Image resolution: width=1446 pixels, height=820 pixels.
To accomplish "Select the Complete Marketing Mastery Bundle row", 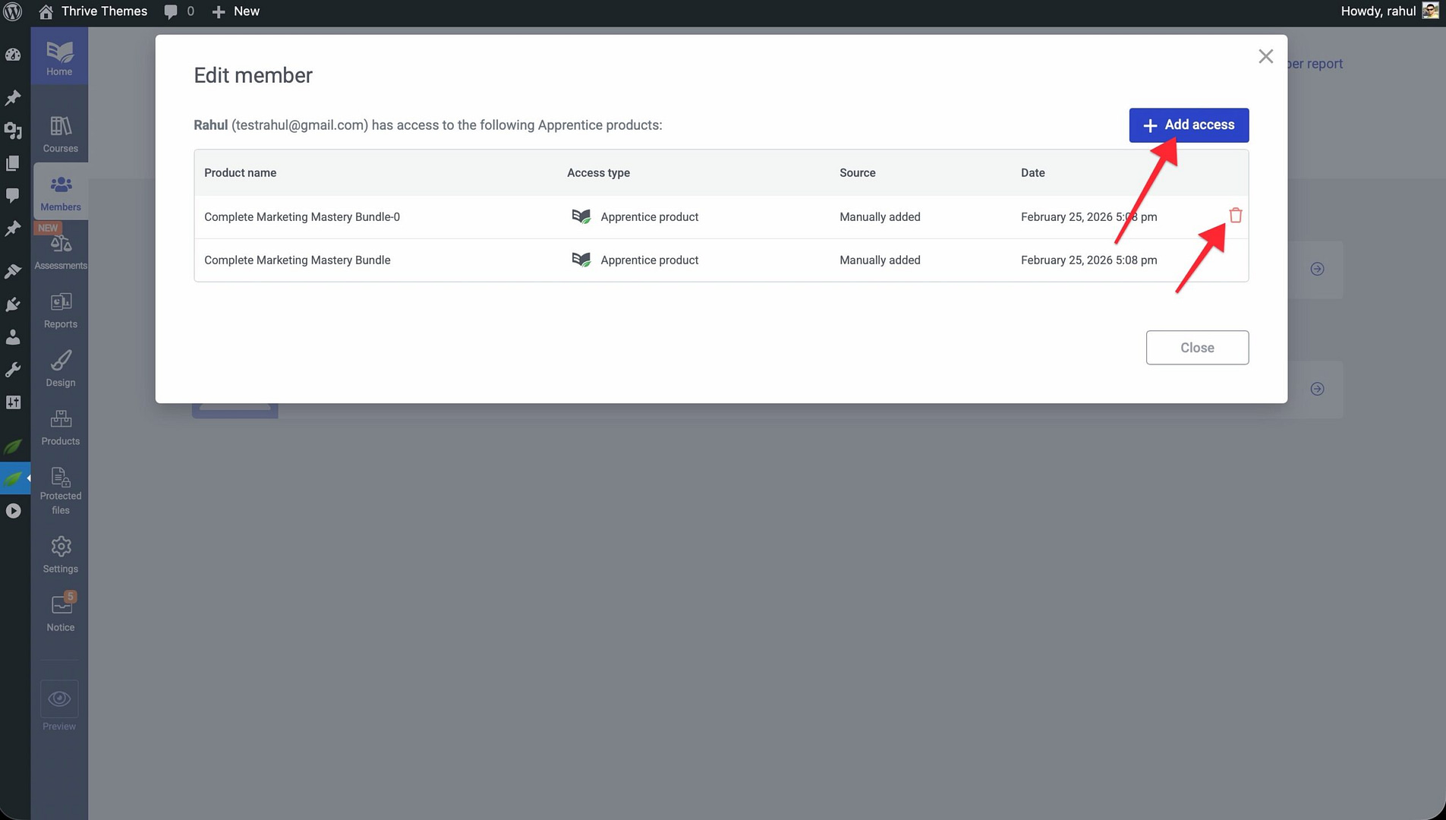I will (x=297, y=260).
